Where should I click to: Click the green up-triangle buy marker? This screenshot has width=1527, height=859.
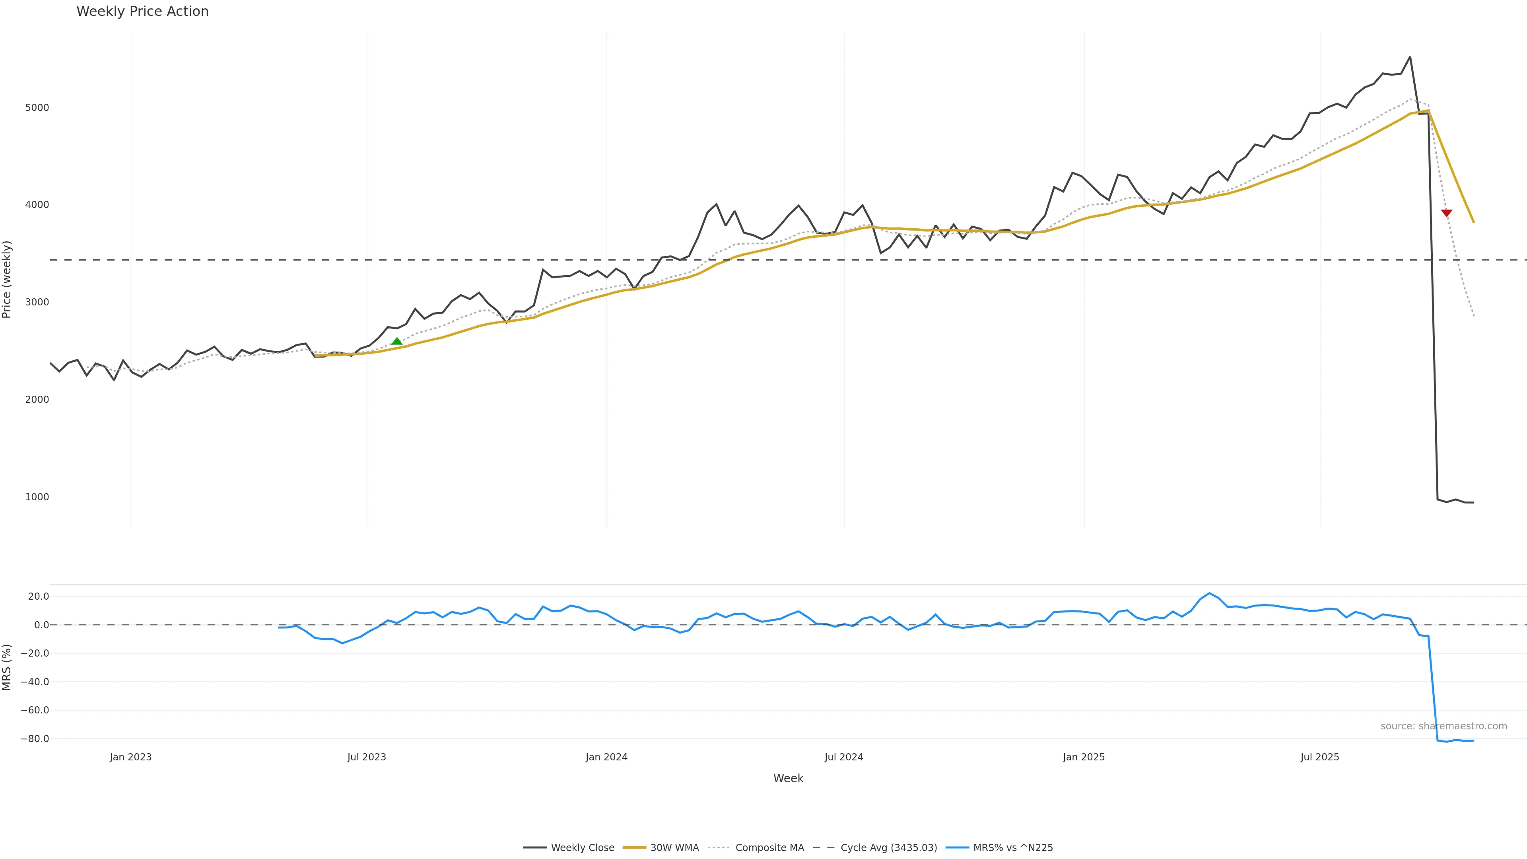pyautogui.click(x=397, y=342)
